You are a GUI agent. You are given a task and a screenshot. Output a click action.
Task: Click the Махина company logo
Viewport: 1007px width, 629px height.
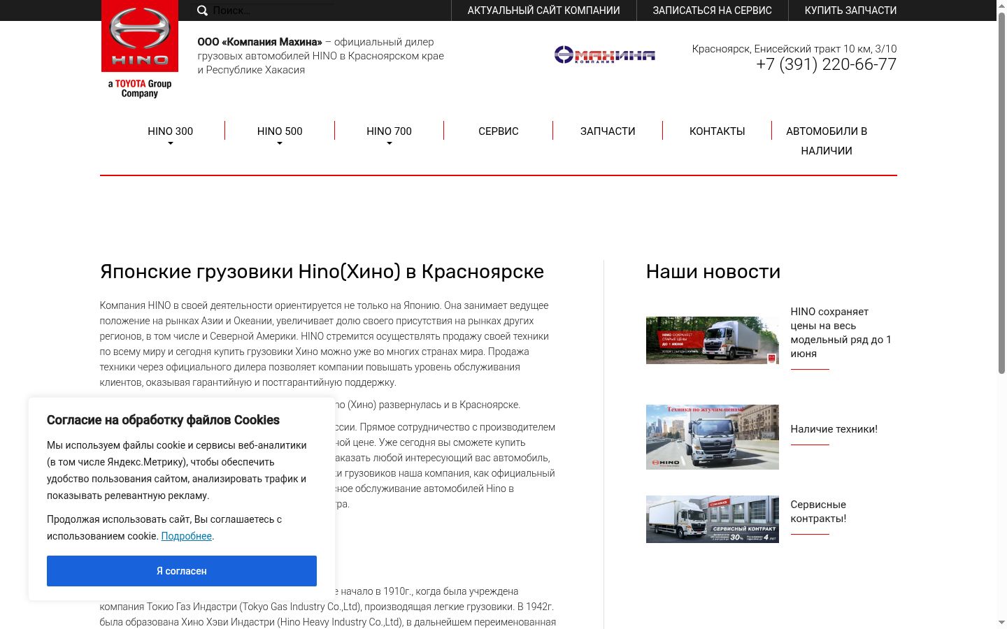tap(604, 55)
